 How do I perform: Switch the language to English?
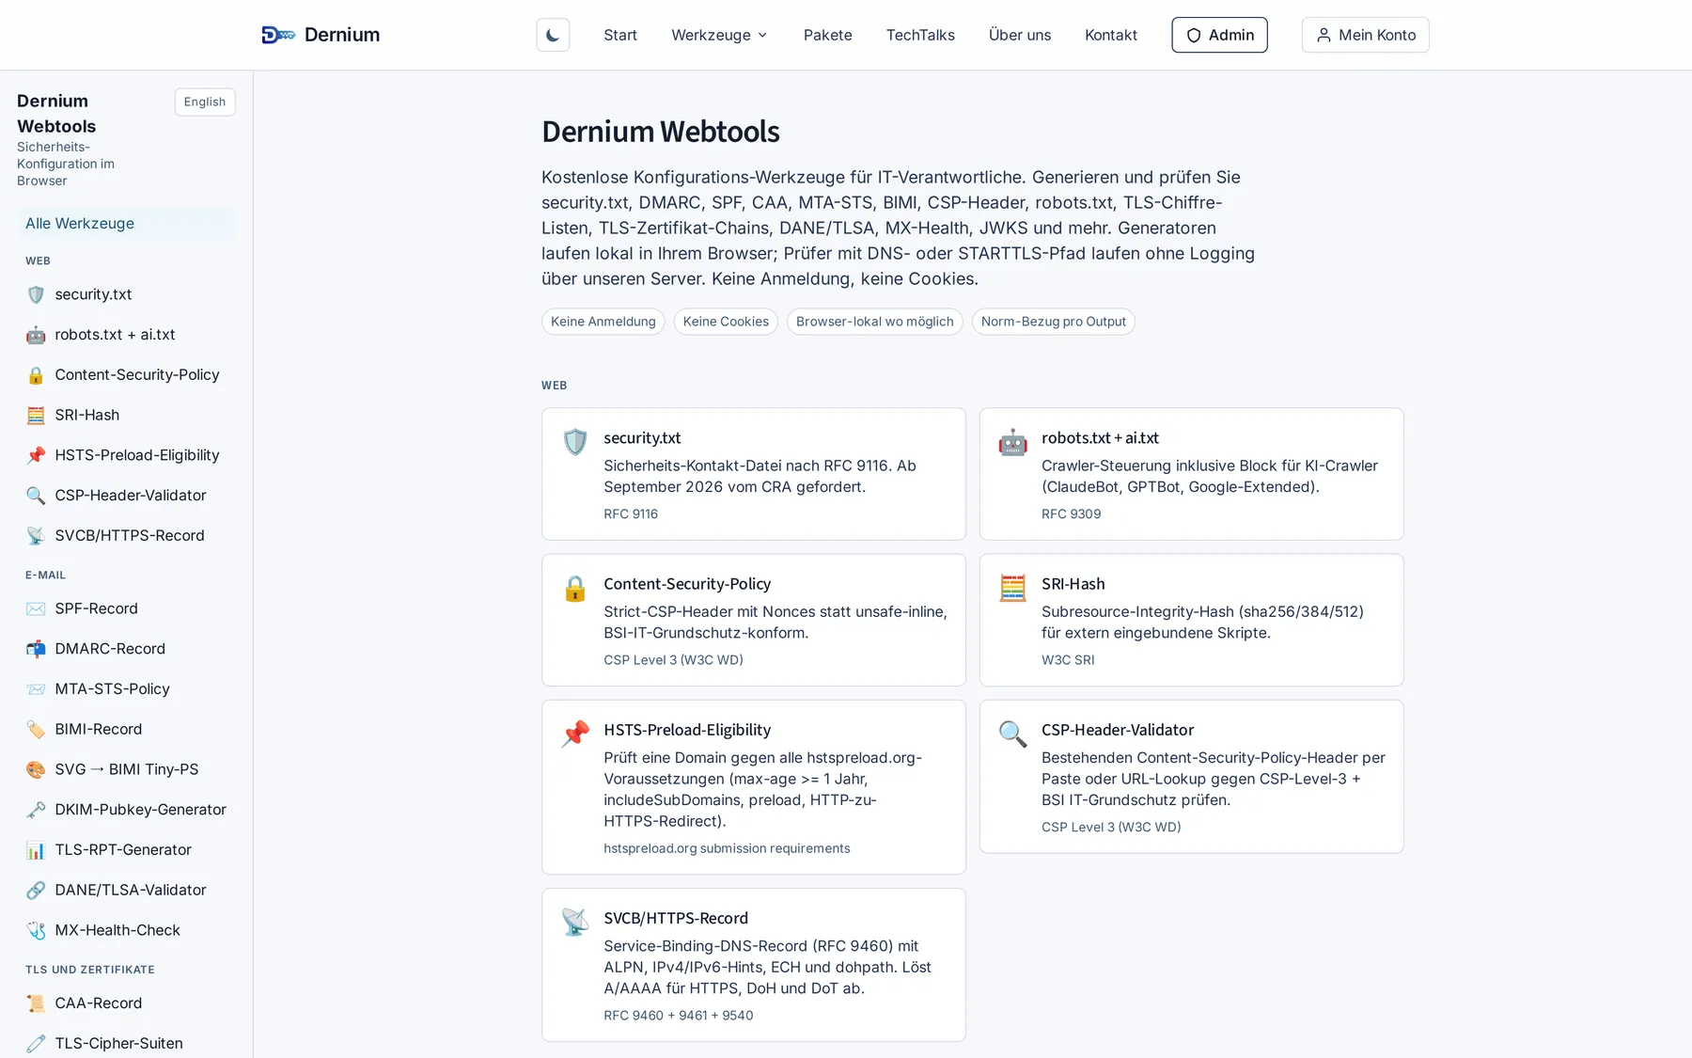[205, 102]
